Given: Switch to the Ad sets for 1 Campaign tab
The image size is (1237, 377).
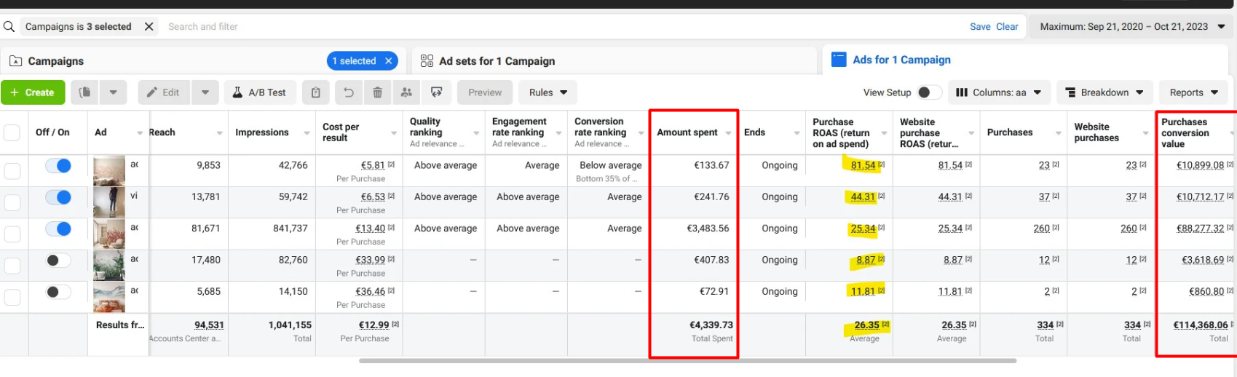Looking at the screenshot, I should [497, 61].
